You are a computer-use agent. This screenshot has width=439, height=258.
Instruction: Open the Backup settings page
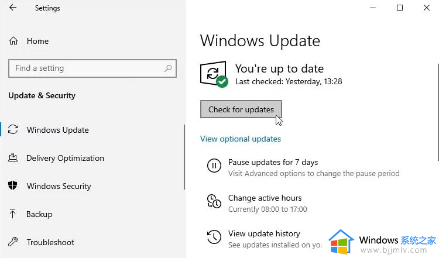pyautogui.click(x=39, y=214)
